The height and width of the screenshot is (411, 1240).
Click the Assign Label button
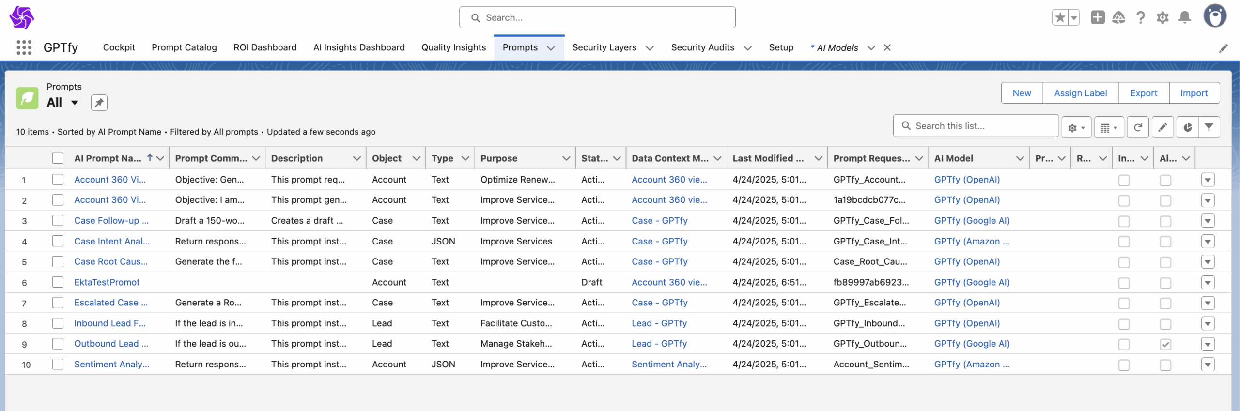click(1080, 93)
